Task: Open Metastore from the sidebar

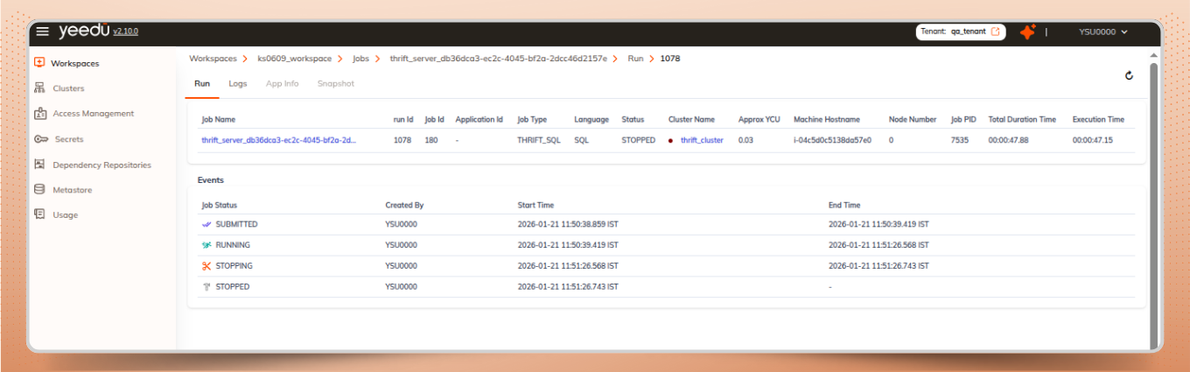Action: [72, 190]
